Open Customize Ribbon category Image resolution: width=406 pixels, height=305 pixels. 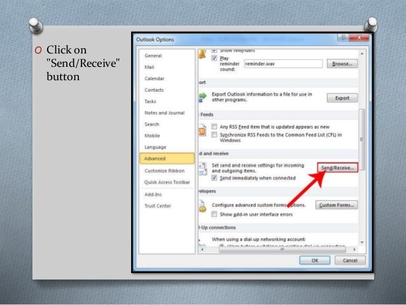[x=164, y=171]
